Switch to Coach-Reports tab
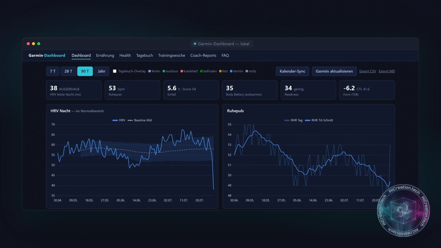 pos(203,55)
